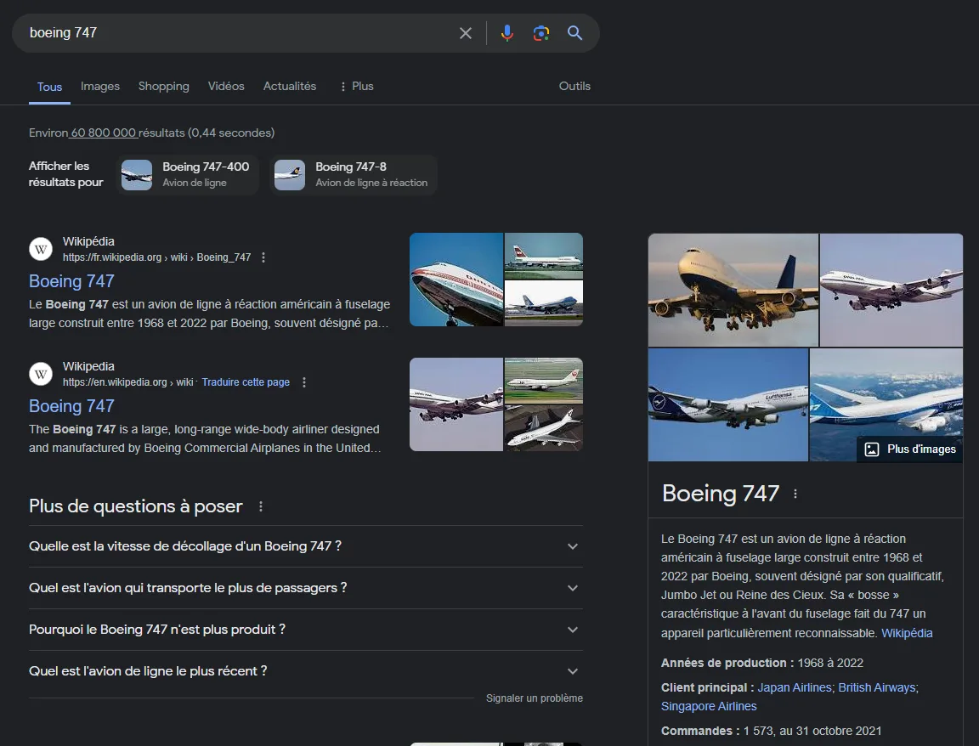The height and width of the screenshot is (746, 979).
Task: Open Singapore Airlines link
Action: click(709, 706)
